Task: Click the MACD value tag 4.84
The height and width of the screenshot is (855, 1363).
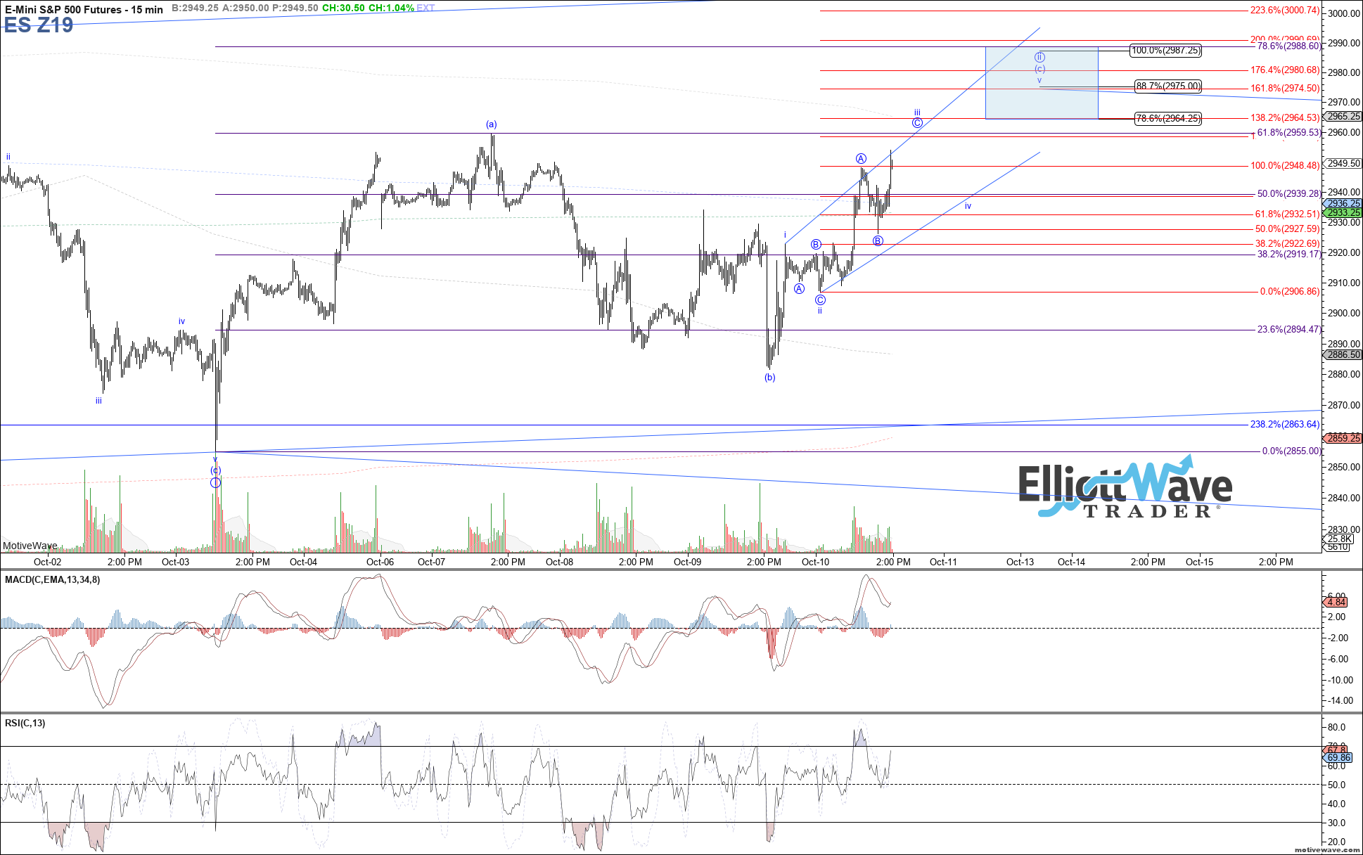Action: (x=1336, y=602)
